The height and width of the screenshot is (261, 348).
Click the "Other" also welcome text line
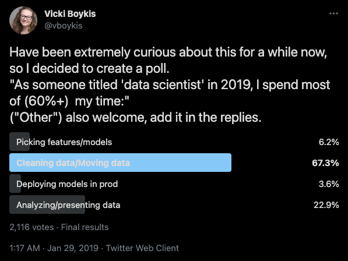135,117
